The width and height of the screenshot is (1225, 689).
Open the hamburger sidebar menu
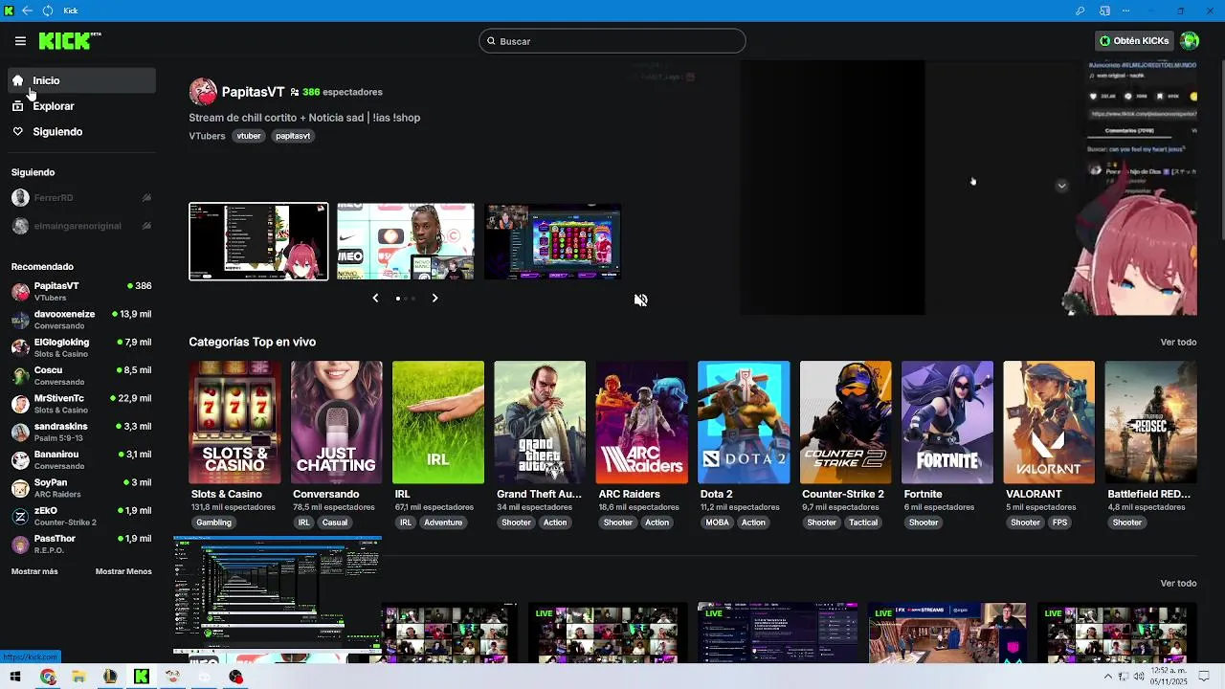coord(20,41)
